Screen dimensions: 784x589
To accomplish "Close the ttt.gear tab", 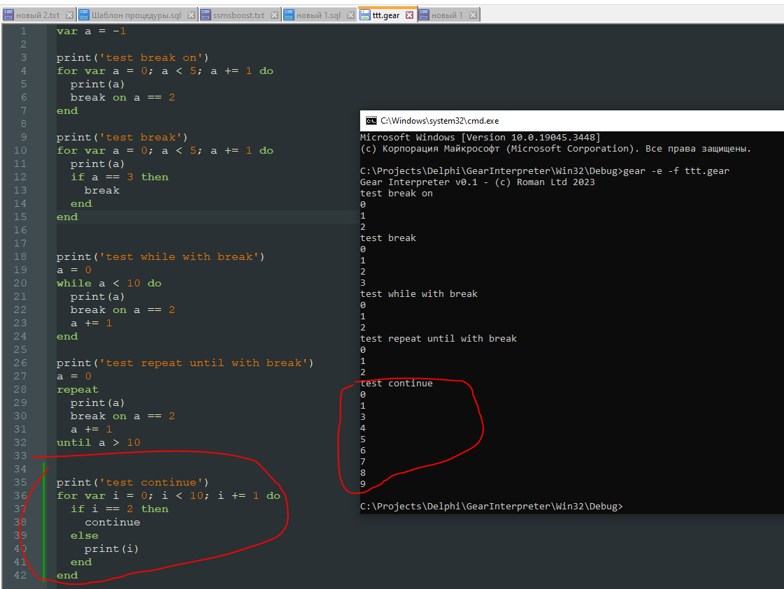I will 410,15.
